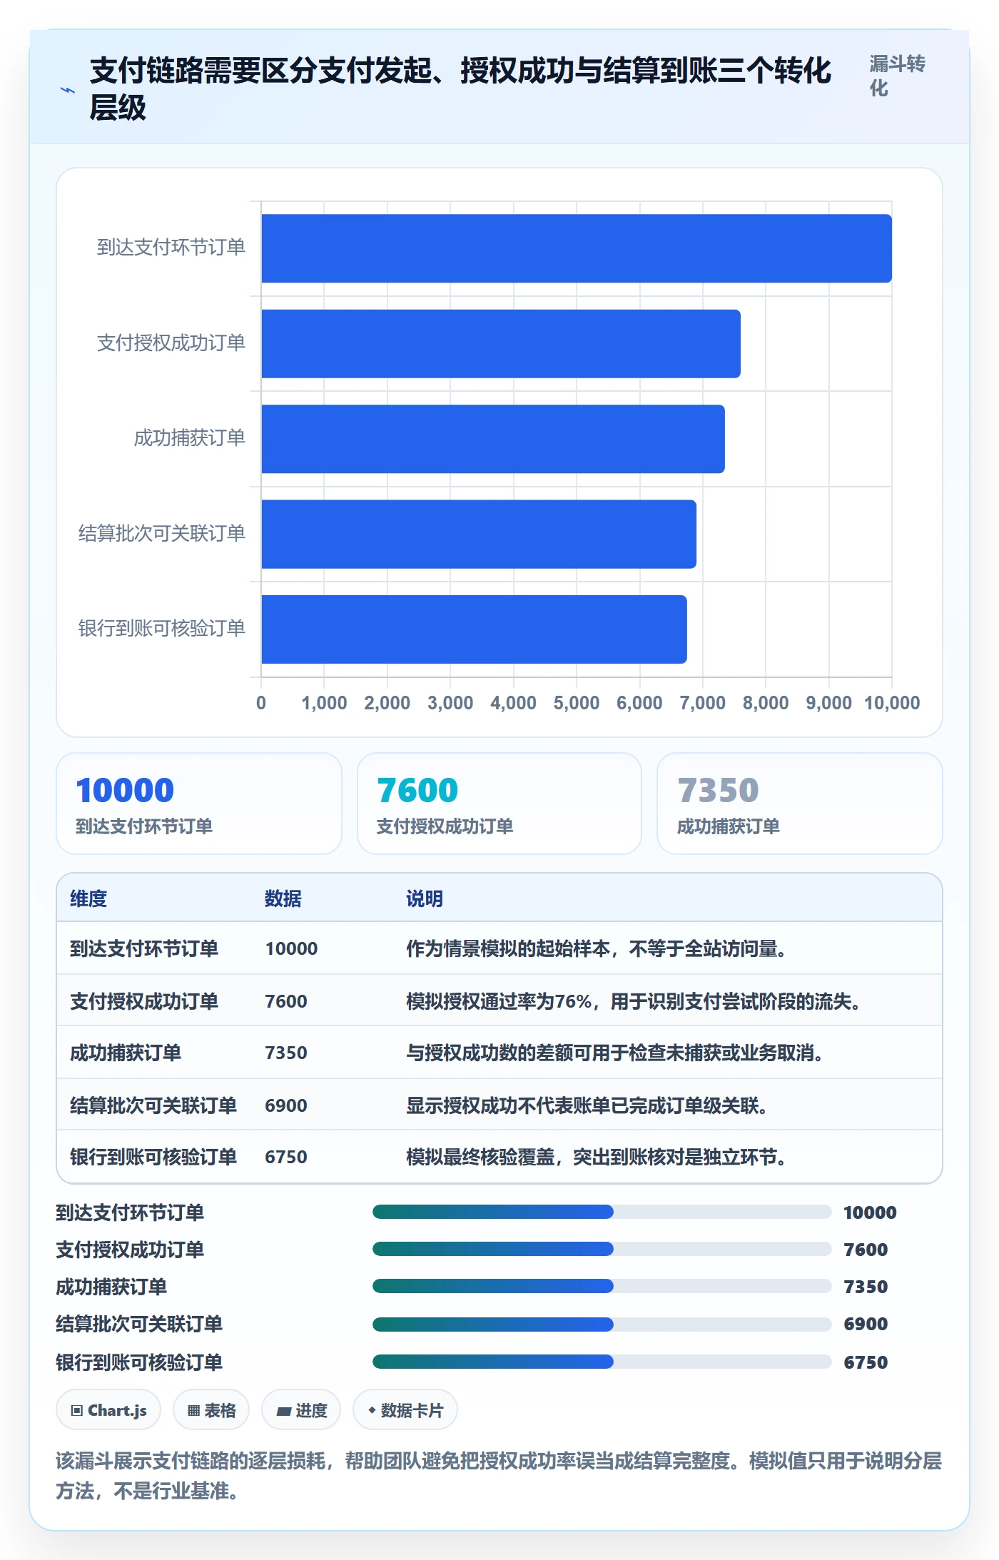Open the 7600 支付授权成功订单 stat card

[499, 804]
